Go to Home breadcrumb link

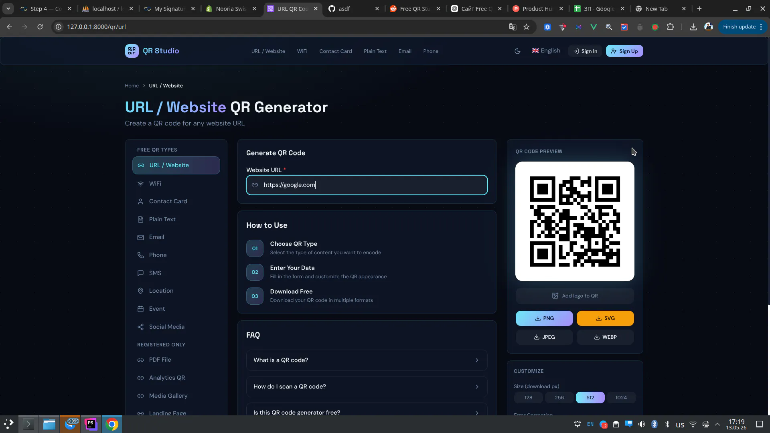tap(132, 86)
